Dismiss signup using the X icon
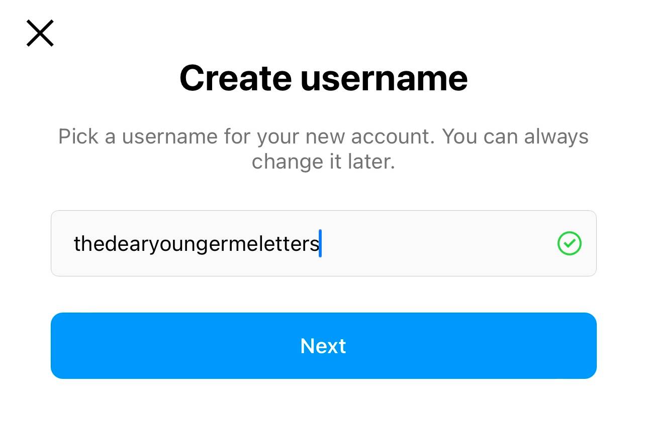This screenshot has height=432, width=648. pyautogui.click(x=40, y=33)
